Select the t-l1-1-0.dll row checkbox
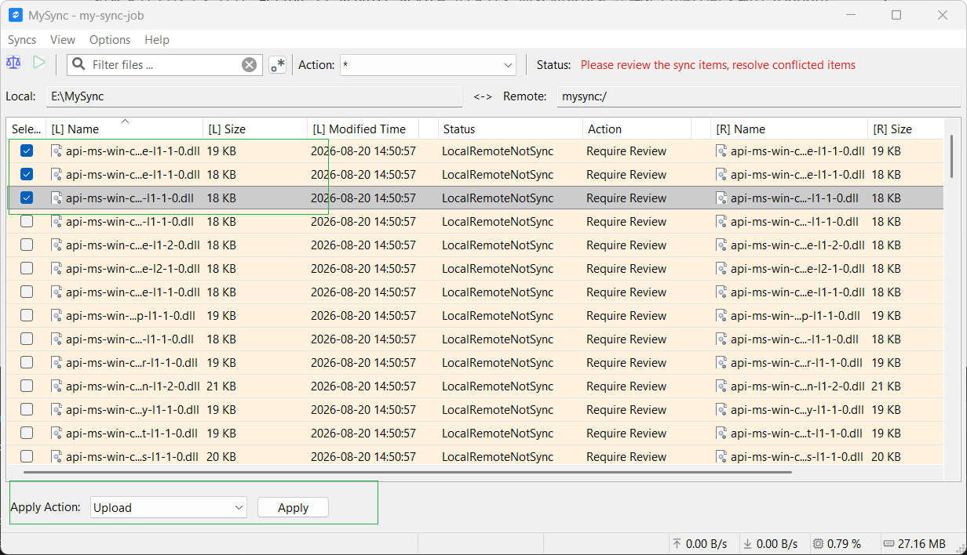The width and height of the screenshot is (967, 555). (27, 433)
